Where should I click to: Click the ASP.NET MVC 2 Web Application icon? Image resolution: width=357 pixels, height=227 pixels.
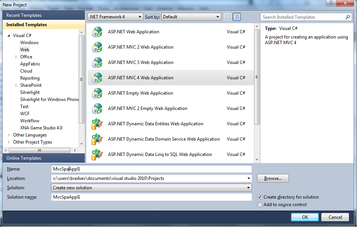tap(97, 47)
